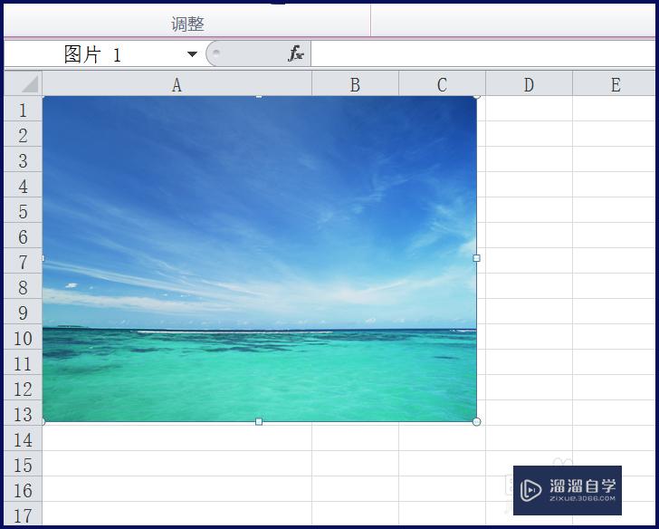Select column A header

(x=177, y=83)
